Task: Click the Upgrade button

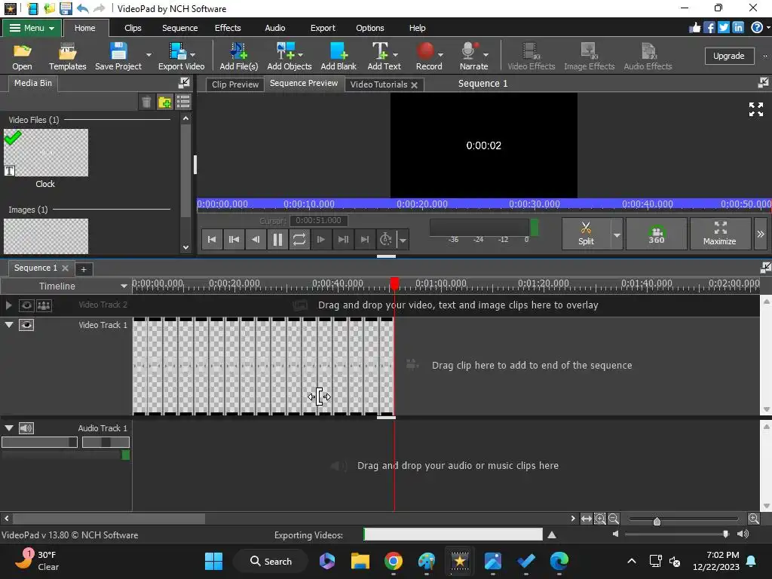Action: click(x=729, y=56)
